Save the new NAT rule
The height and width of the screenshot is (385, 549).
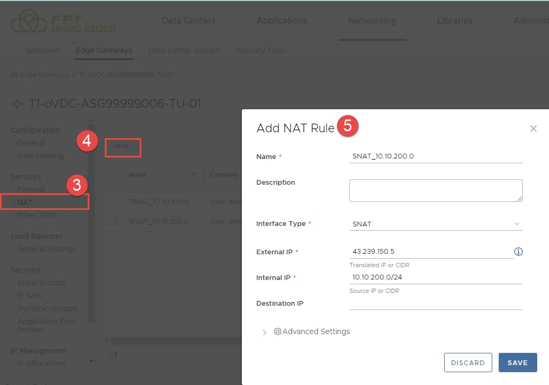pos(517,363)
